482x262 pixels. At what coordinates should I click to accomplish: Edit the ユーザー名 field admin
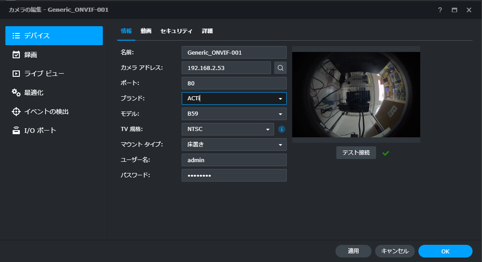tap(234, 160)
